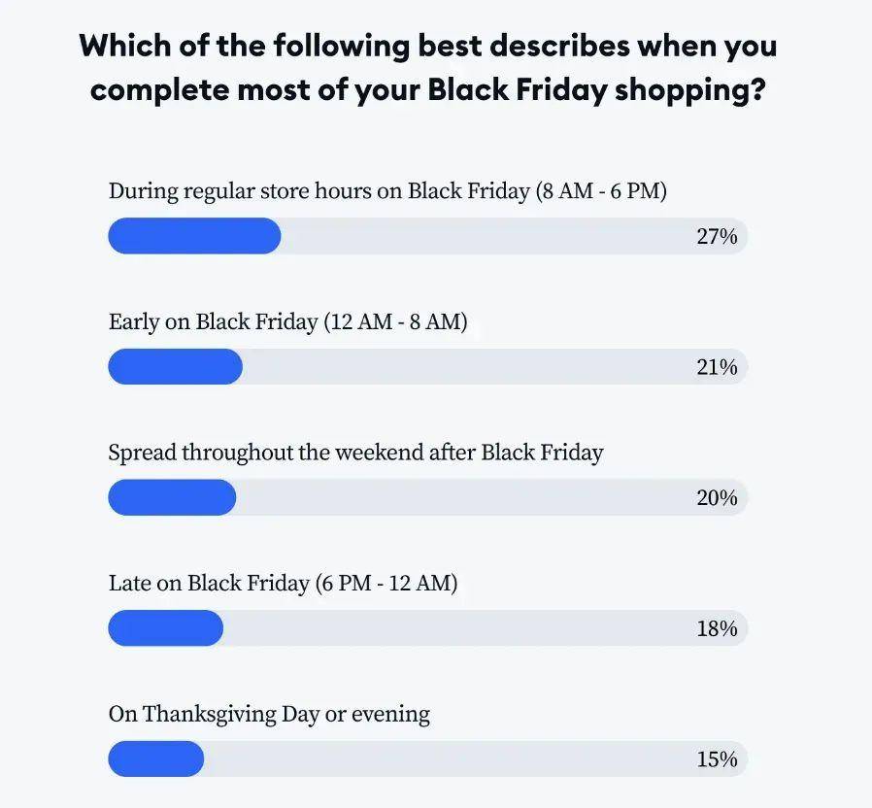Select 'On Thanksgiving Day or evening' label
The height and width of the screenshot is (808, 872).
point(269,714)
